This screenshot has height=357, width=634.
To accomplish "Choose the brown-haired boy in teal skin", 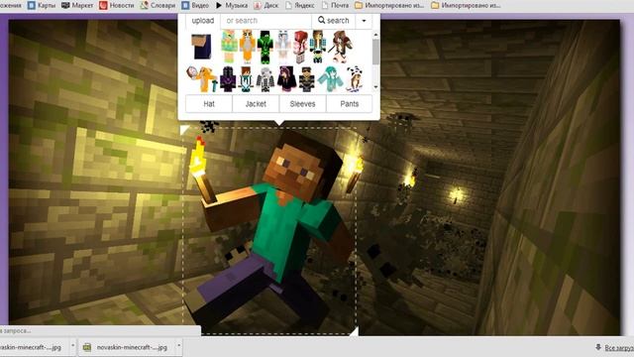I will (246, 79).
